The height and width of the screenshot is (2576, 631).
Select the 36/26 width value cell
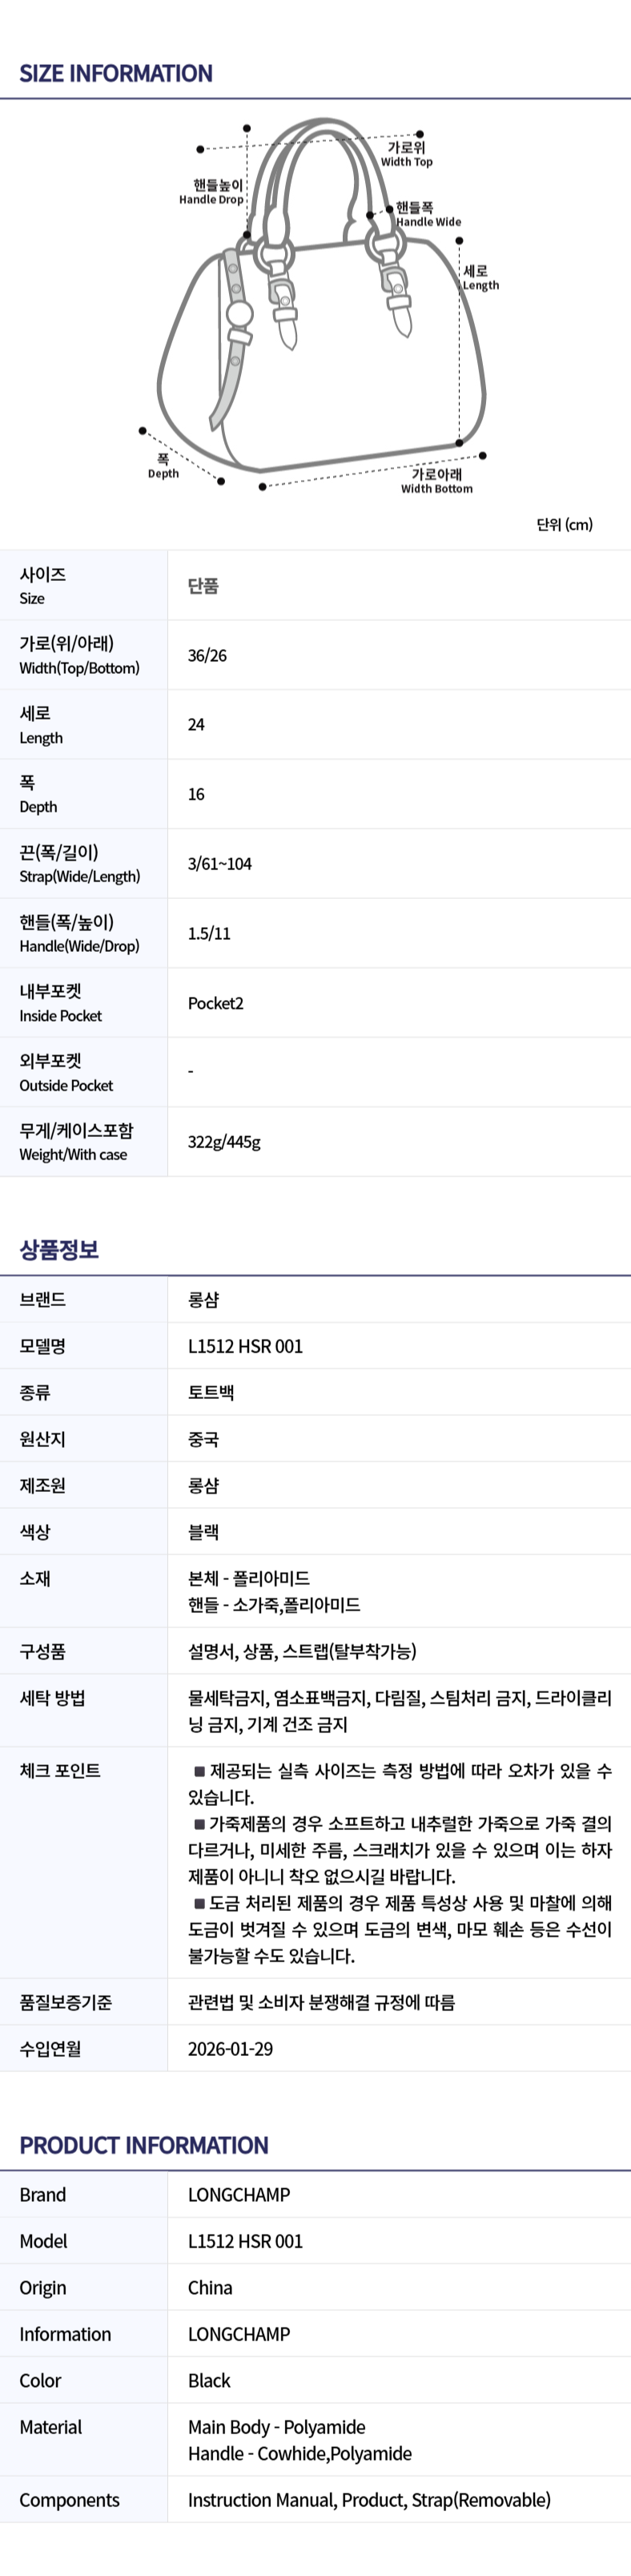point(207,655)
